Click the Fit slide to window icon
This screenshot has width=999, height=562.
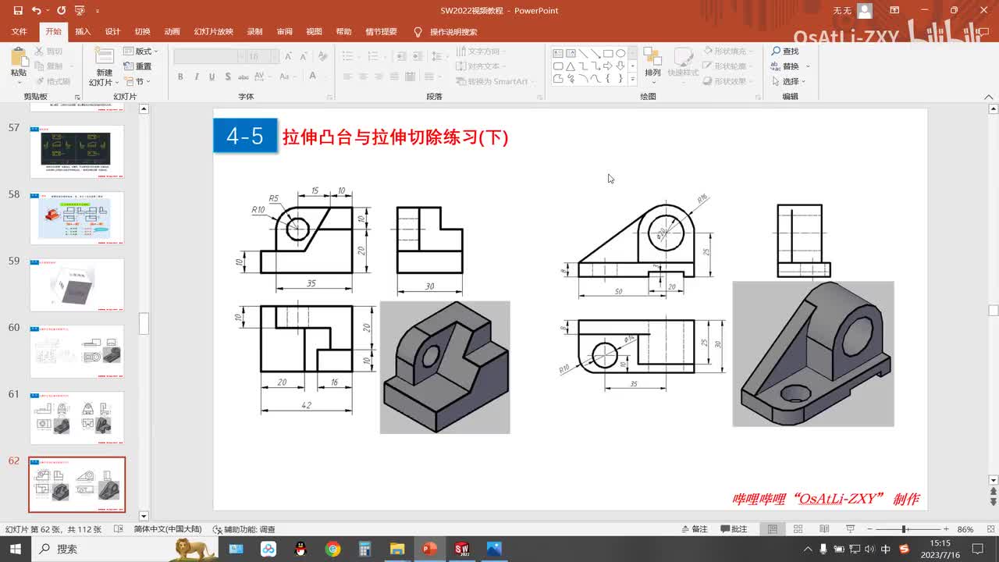[x=989, y=529]
